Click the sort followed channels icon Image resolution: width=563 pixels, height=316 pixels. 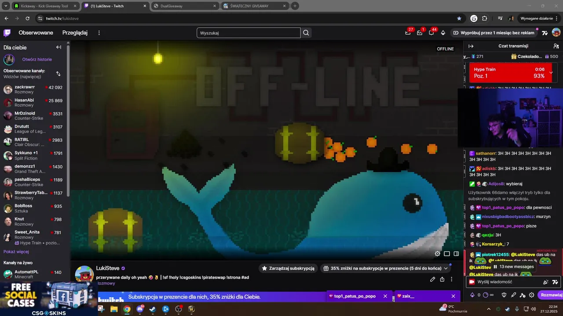click(58, 74)
